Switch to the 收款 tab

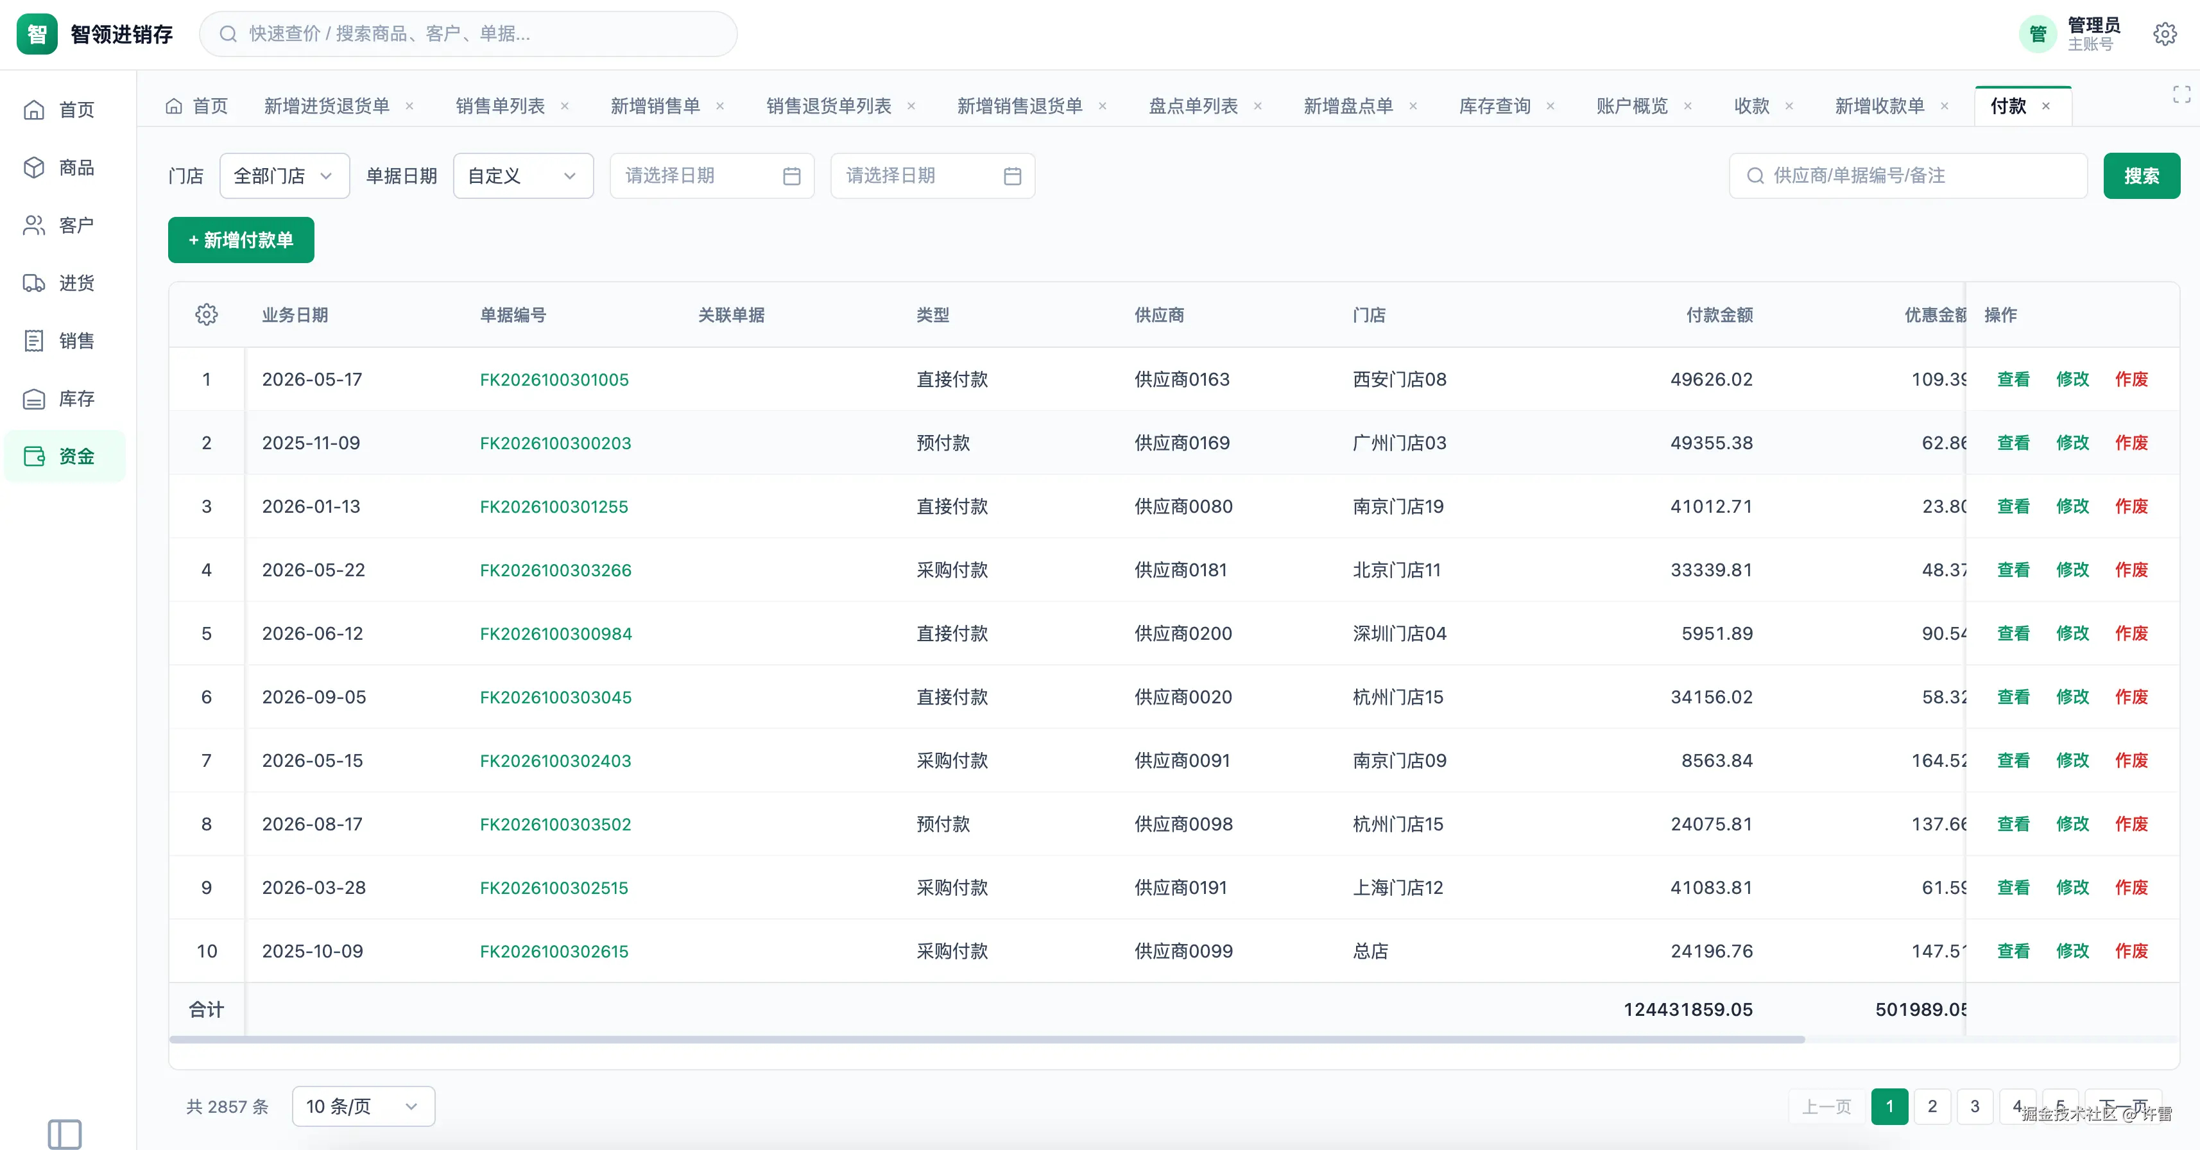coord(1751,106)
